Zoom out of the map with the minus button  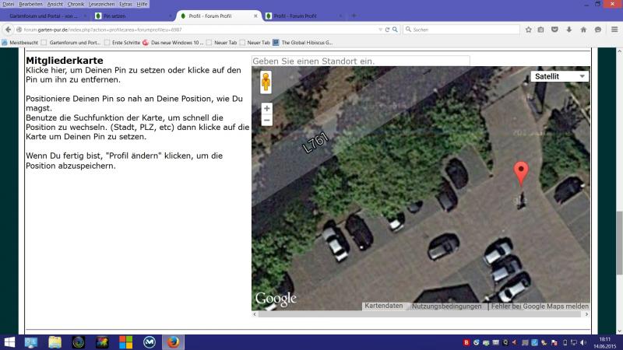point(266,121)
